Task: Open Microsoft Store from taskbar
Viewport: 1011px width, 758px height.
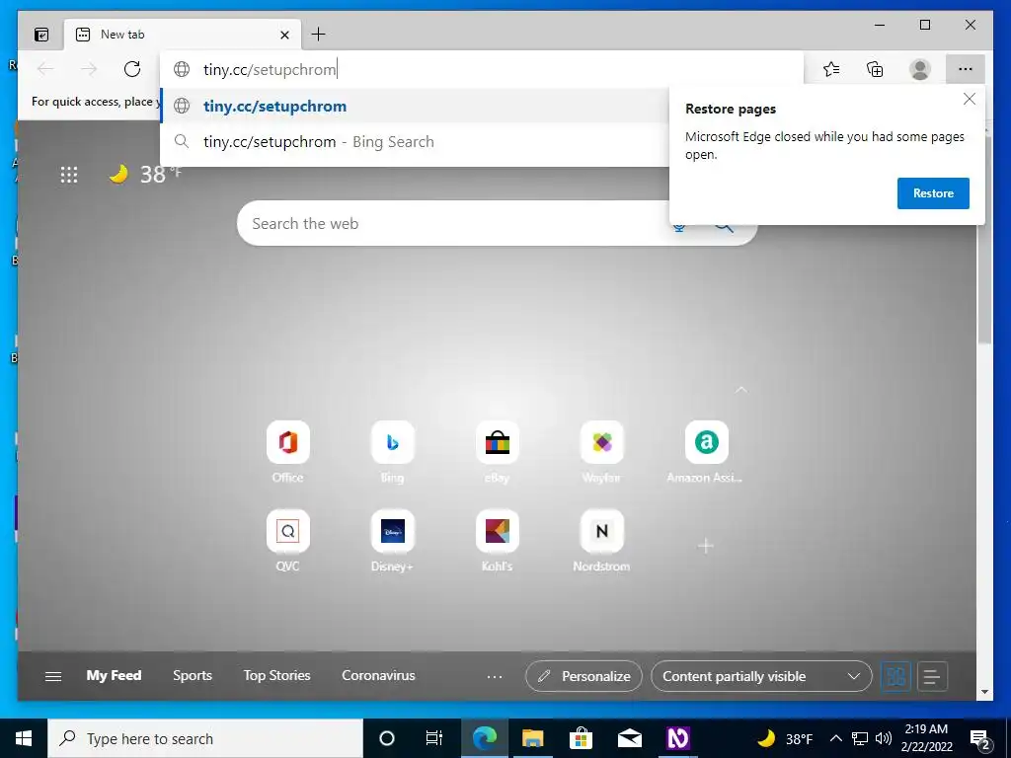Action: pos(581,738)
